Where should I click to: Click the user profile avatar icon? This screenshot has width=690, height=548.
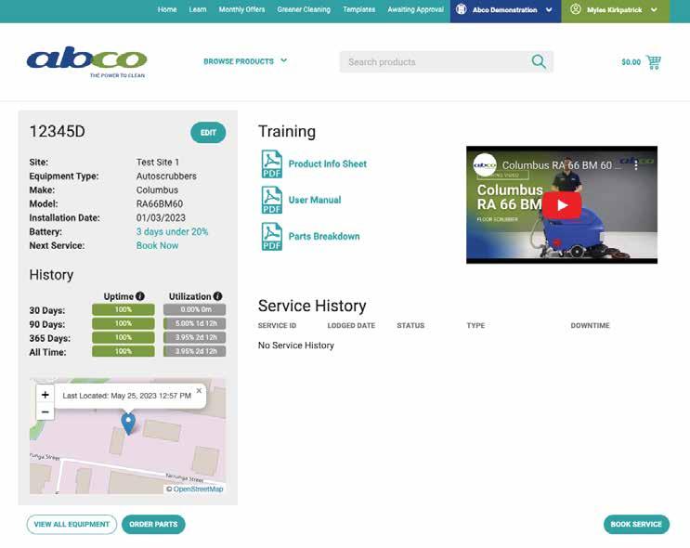(576, 9)
